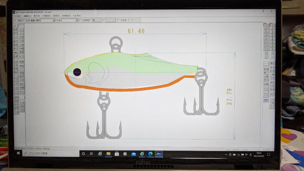Select the 包絡 envelope tool
304x171 pixels.
(x=16, y=62)
